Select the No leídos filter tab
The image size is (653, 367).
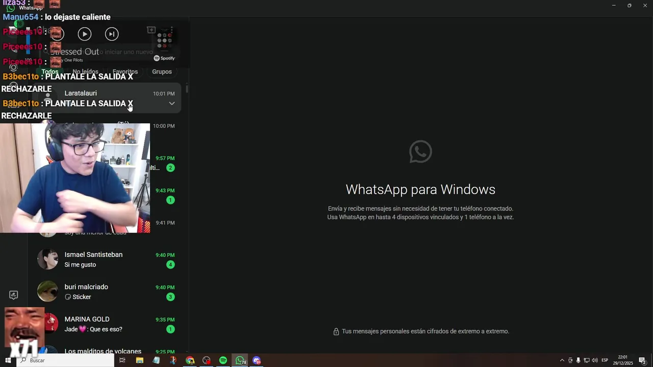click(x=85, y=72)
